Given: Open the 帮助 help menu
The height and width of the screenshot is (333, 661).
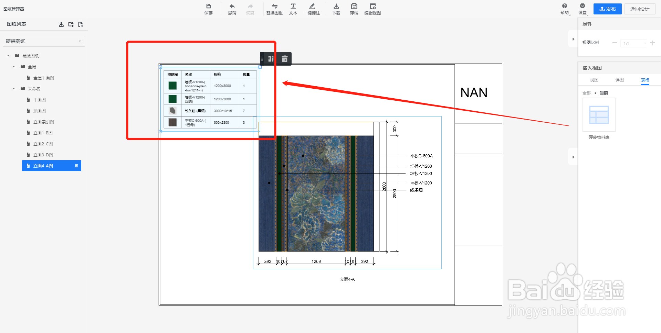Looking at the screenshot, I should (x=565, y=9).
